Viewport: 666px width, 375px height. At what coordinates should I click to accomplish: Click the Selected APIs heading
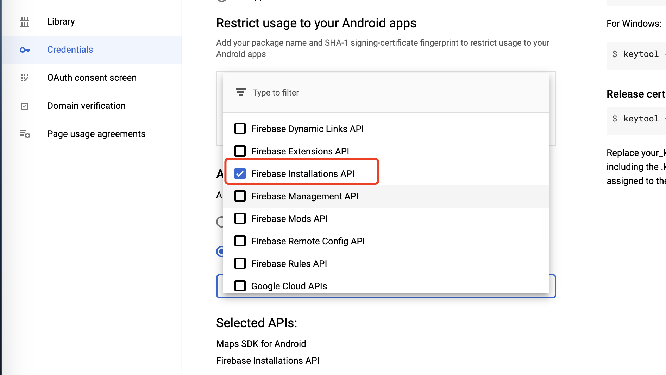[257, 323]
